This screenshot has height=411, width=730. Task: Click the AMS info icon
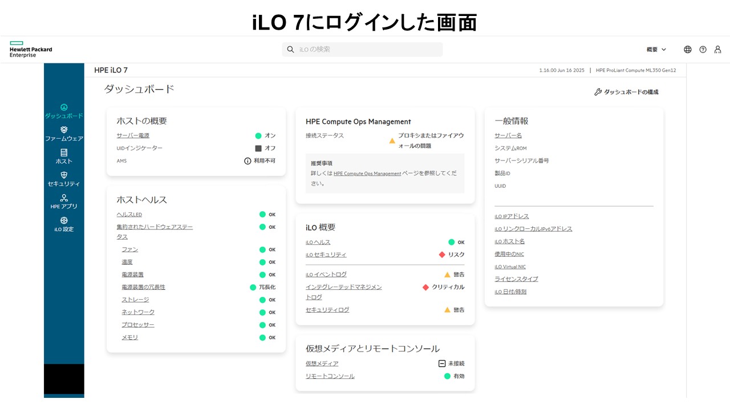click(248, 161)
